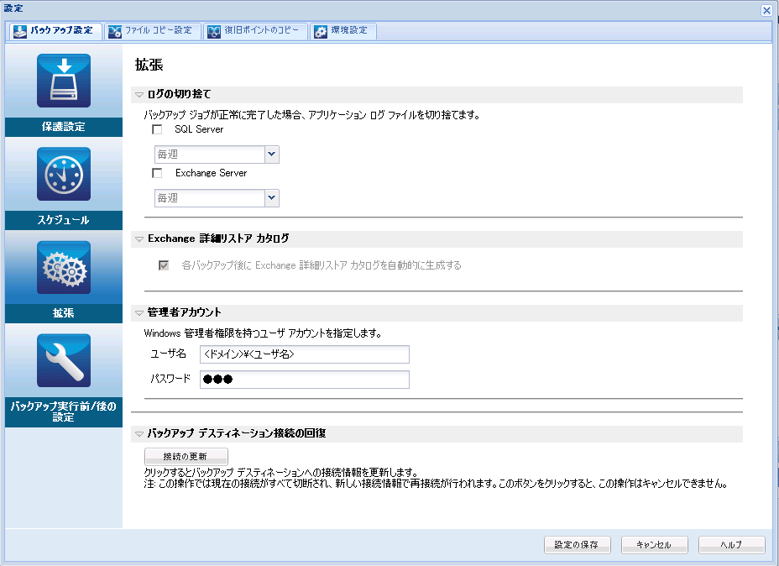Click the 設定の保存 button
Viewport: 779px width, 566px height.
tap(576, 544)
